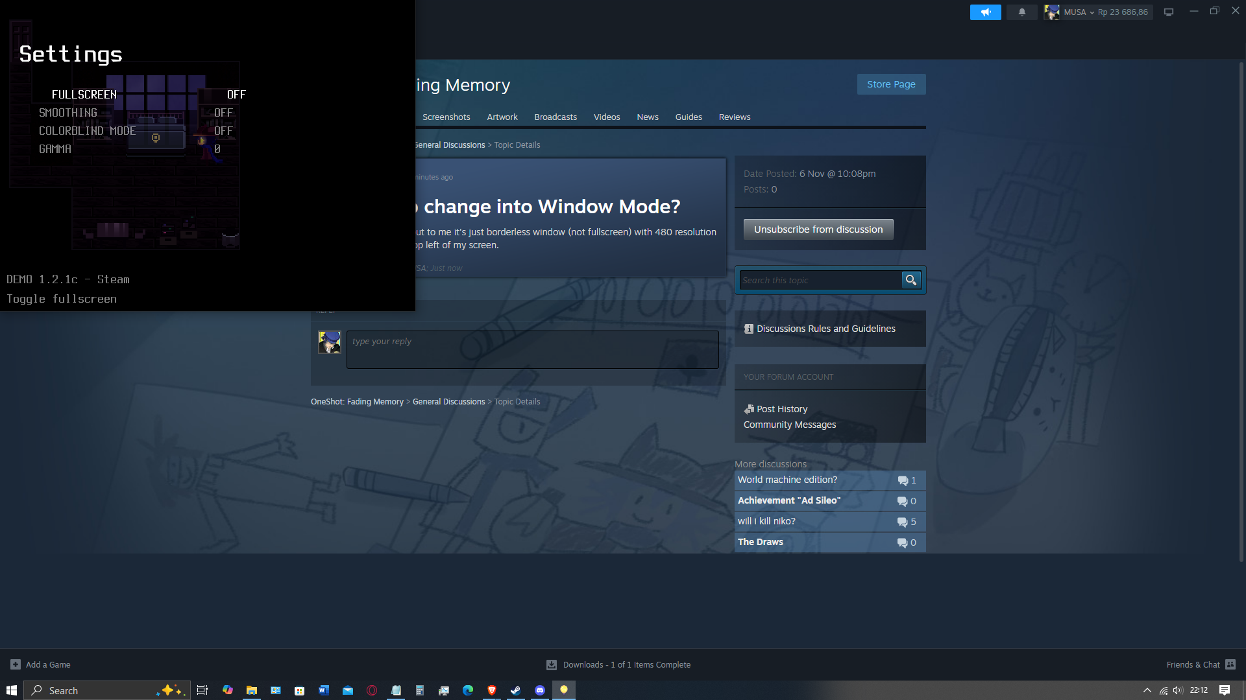Click the Friends & Chat icon
Image resolution: width=1246 pixels, height=700 pixels.
tap(1230, 664)
